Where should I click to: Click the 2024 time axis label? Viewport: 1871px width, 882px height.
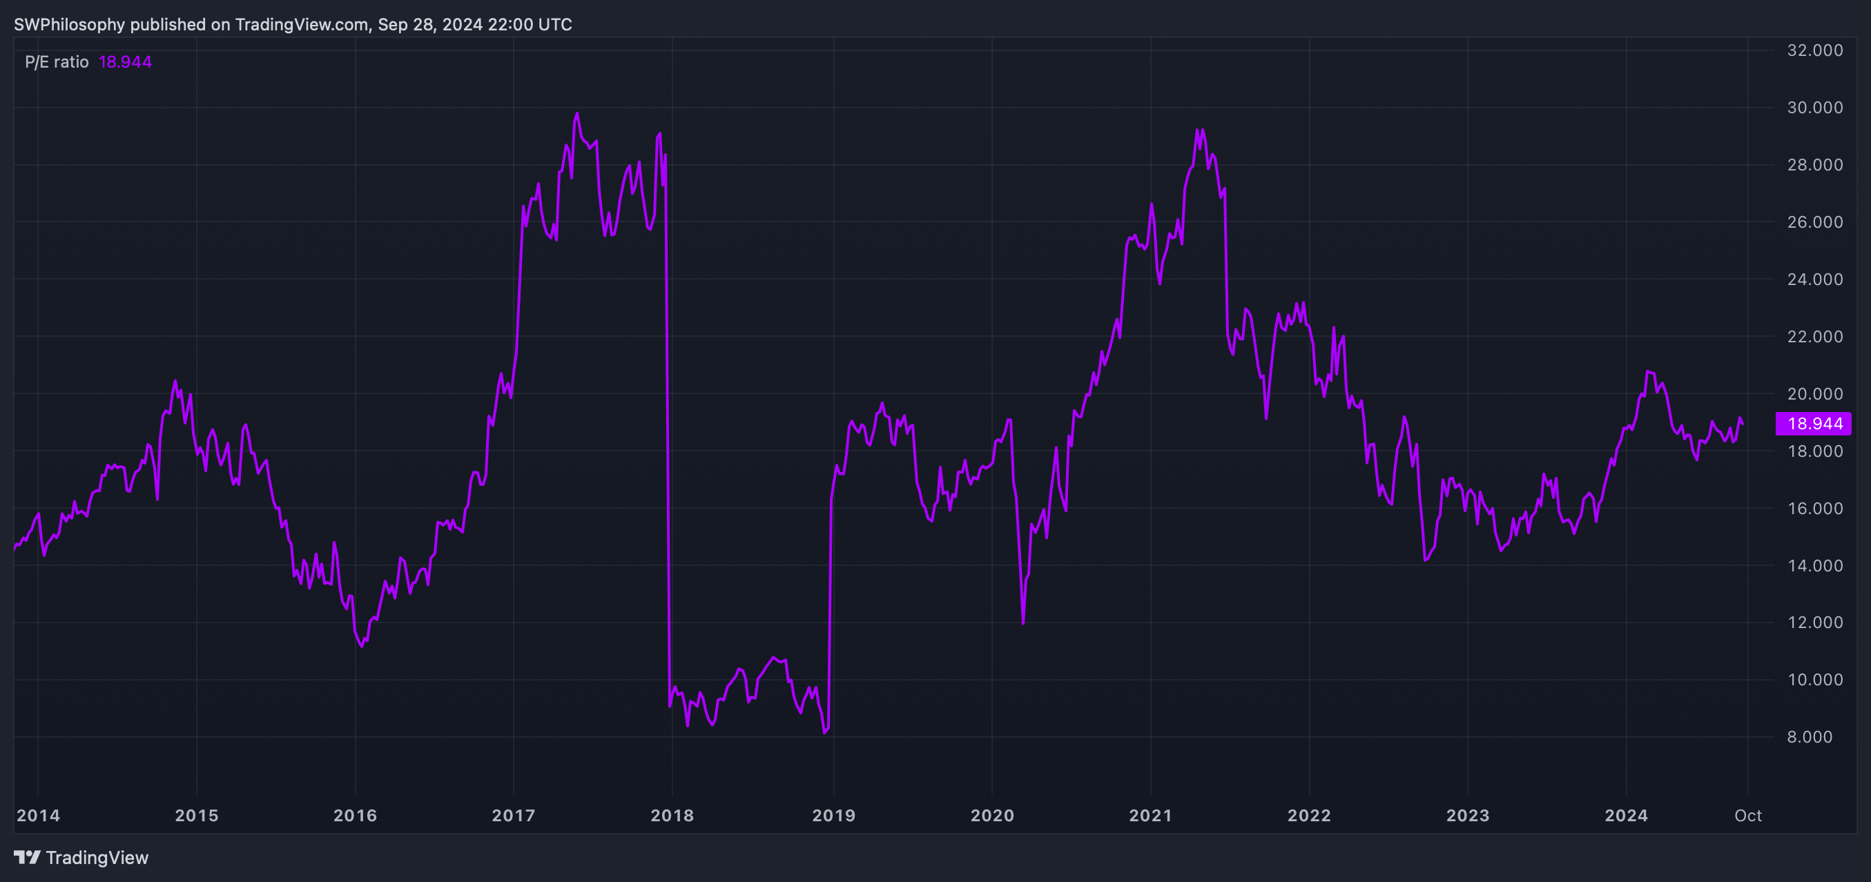coord(1626,815)
